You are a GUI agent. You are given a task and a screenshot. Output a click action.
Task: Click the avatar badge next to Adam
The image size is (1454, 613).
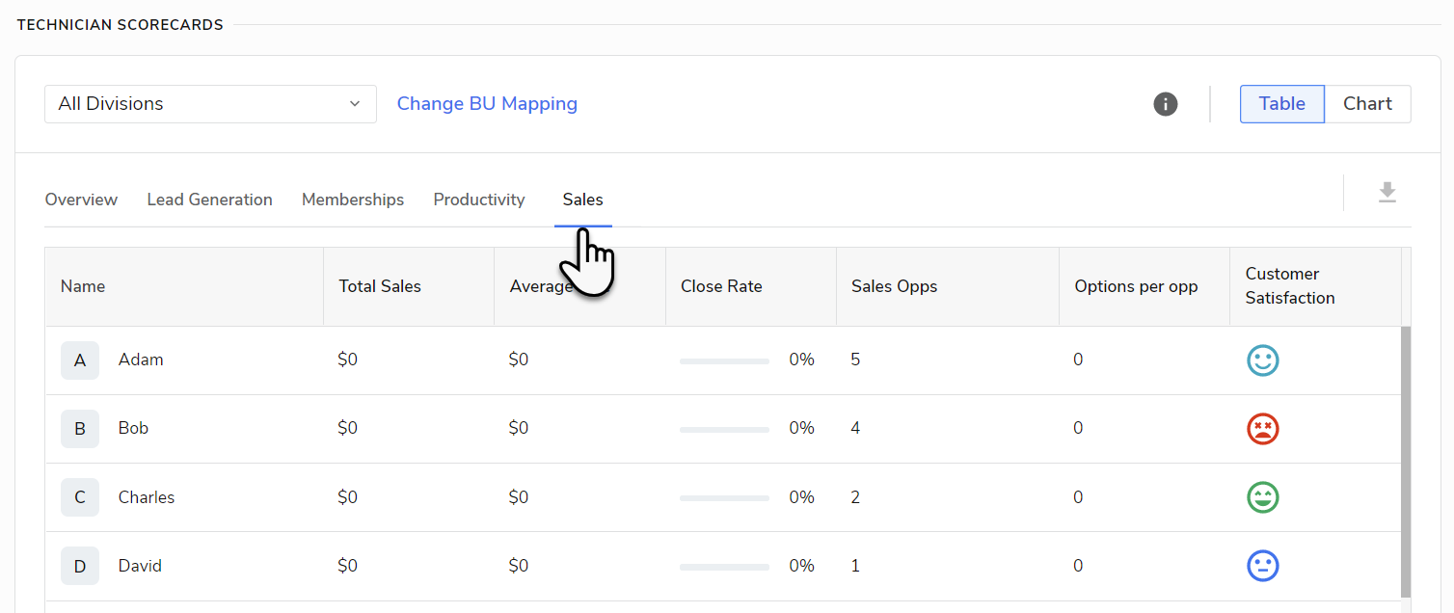(x=80, y=360)
